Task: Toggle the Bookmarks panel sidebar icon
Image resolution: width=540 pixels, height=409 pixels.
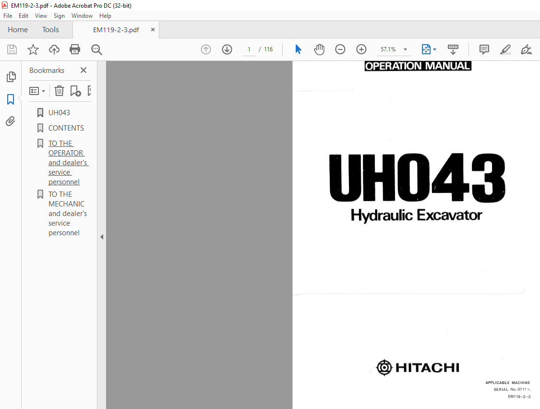Action: click(11, 99)
